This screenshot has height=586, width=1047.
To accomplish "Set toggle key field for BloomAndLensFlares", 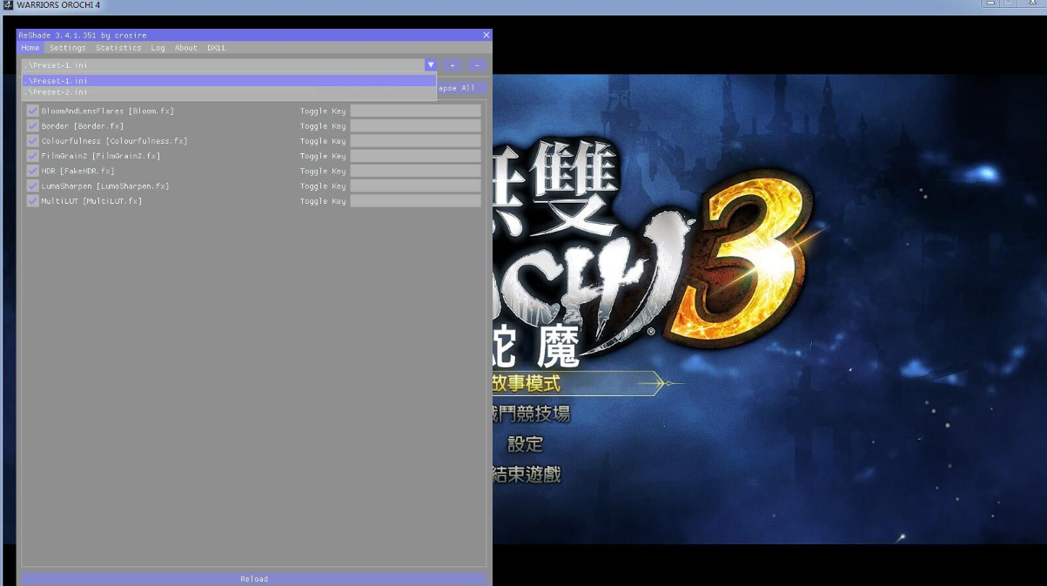I will 415,111.
